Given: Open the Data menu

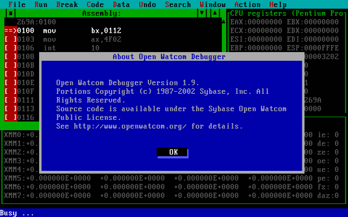Looking at the screenshot, I should 121,4.
